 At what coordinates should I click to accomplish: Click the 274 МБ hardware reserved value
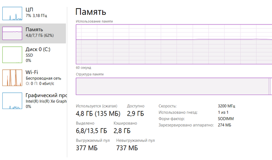click(x=225, y=125)
